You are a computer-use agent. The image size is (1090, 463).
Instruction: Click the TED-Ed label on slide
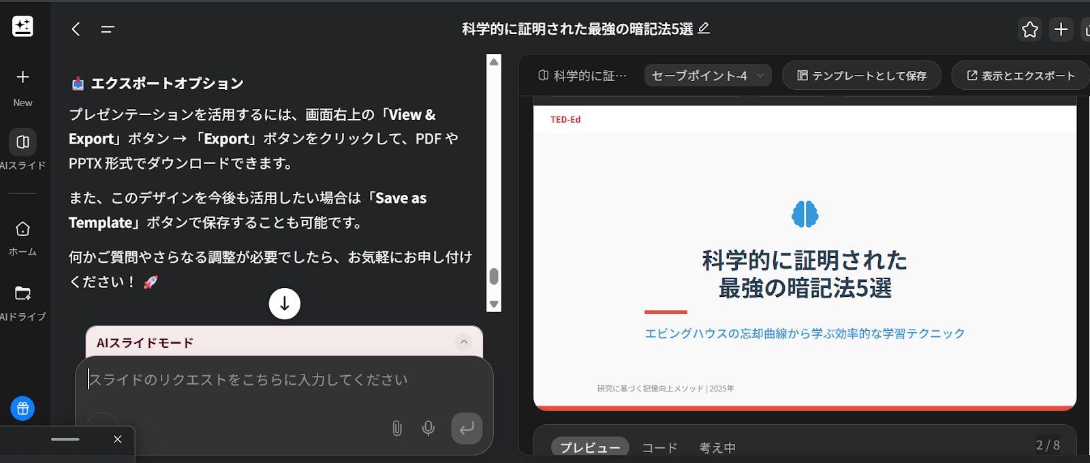565,119
